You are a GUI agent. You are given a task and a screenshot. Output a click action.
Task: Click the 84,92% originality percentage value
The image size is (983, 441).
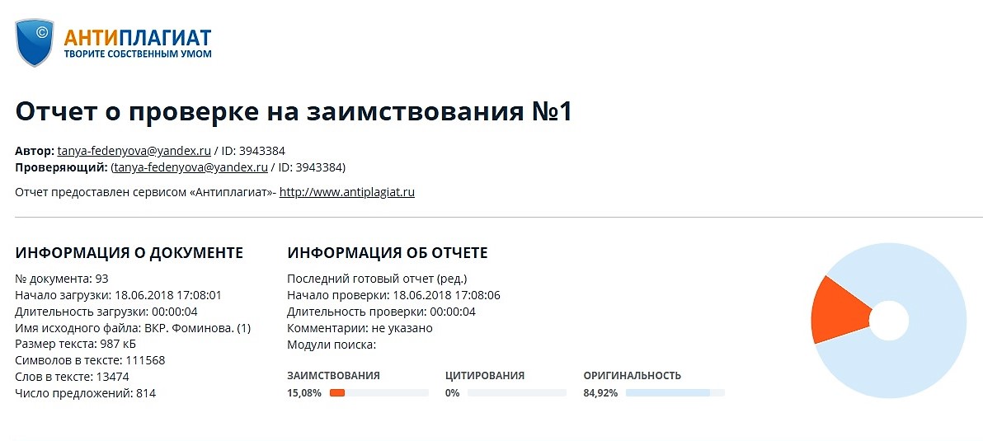[600, 393]
